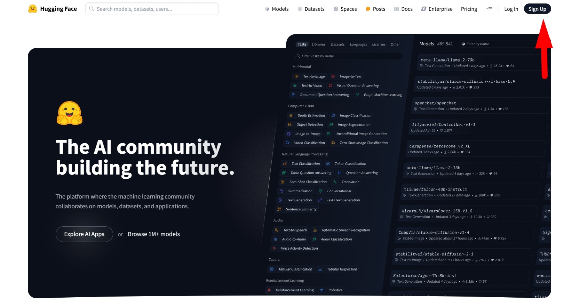Viewport: 564px width, 307px height.
Task: Open WizardLM/WizardCoder-15B-V1.0 model card
Action: [x=468, y=213]
